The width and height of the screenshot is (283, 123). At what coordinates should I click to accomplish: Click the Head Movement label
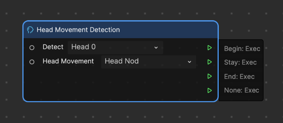coord(68,61)
